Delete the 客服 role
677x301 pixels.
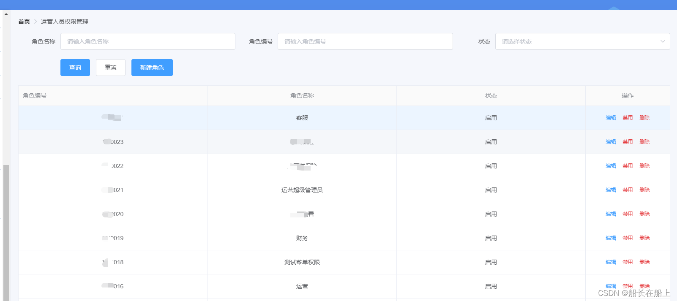pos(644,118)
